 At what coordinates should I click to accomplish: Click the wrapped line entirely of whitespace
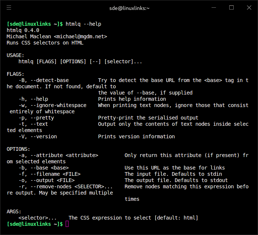[x=42, y=111]
